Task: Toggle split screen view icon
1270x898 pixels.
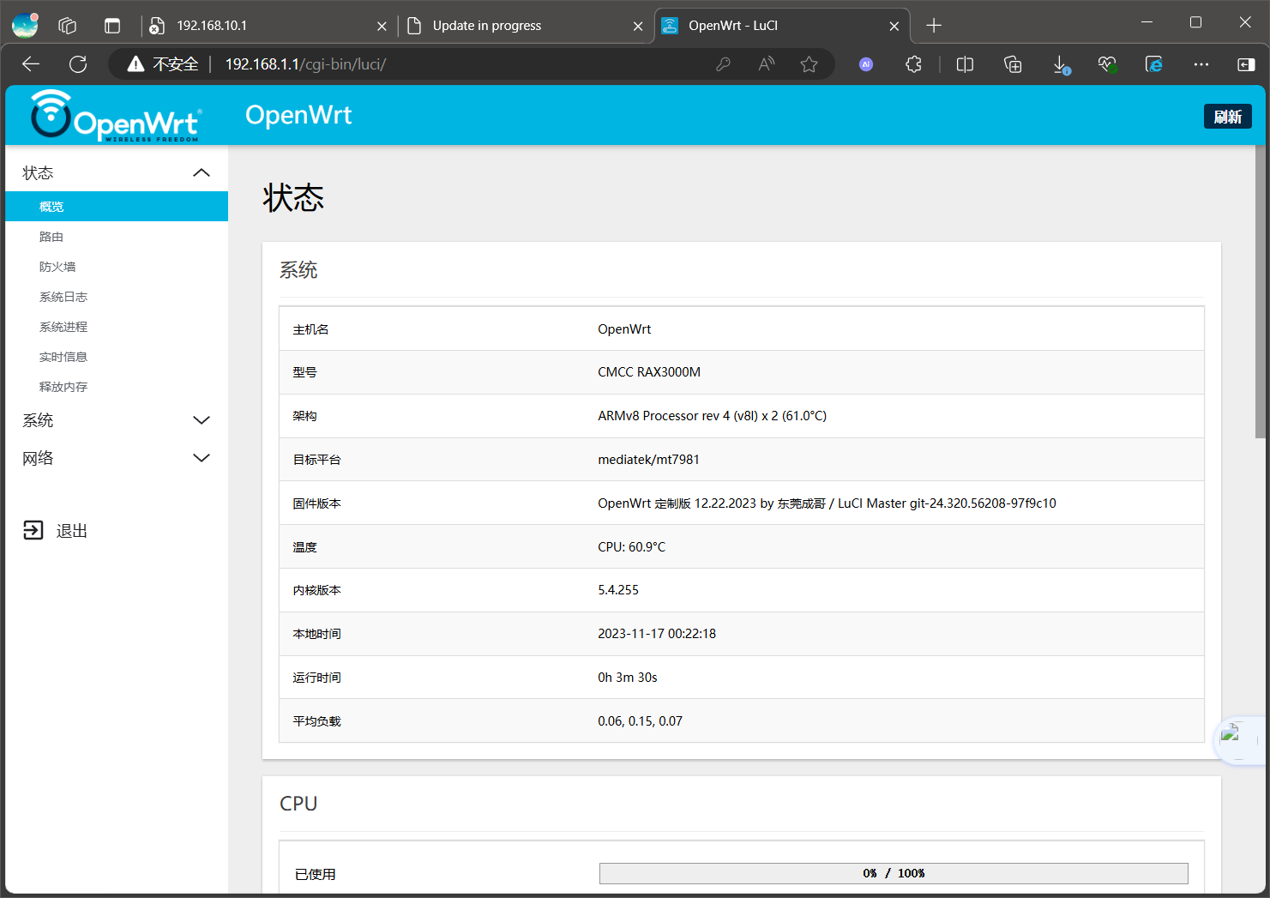Action: coord(965,64)
